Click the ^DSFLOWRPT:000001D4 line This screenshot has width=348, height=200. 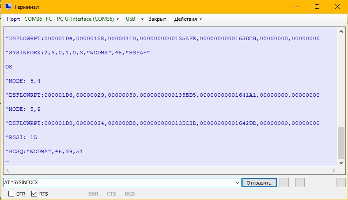(163, 38)
